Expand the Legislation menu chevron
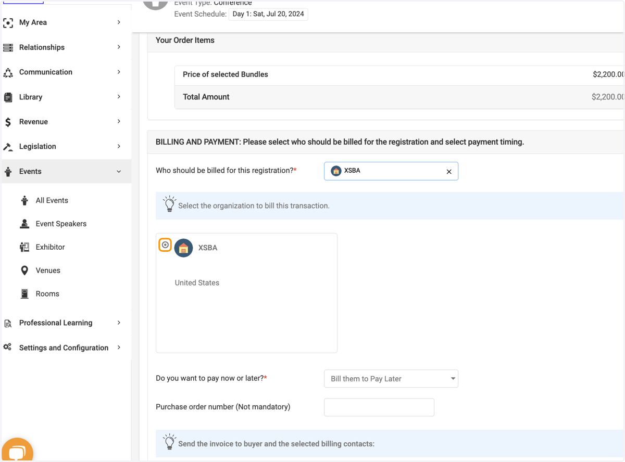The image size is (625, 462). click(x=119, y=146)
